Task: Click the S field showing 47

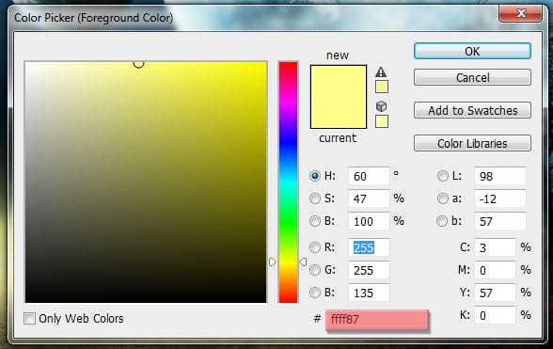Action: [369, 198]
